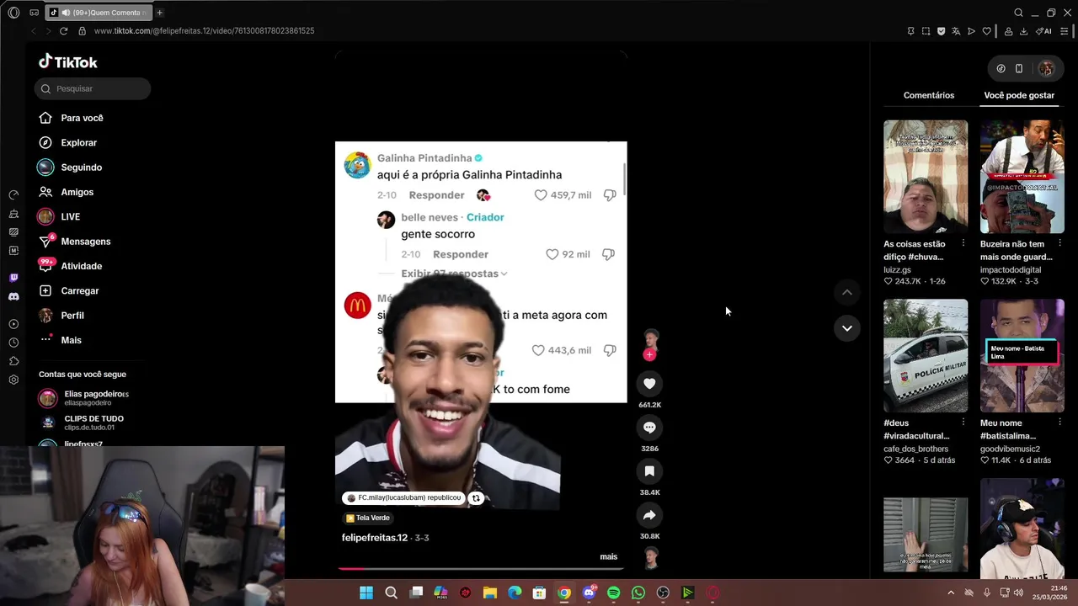Expand the Mais menu in the sidebar
The image size is (1078, 606).
(x=61, y=340)
